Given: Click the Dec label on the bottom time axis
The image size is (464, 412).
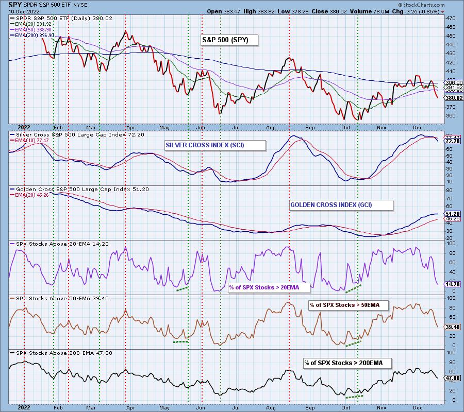Looking at the screenshot, I should 418,407.
